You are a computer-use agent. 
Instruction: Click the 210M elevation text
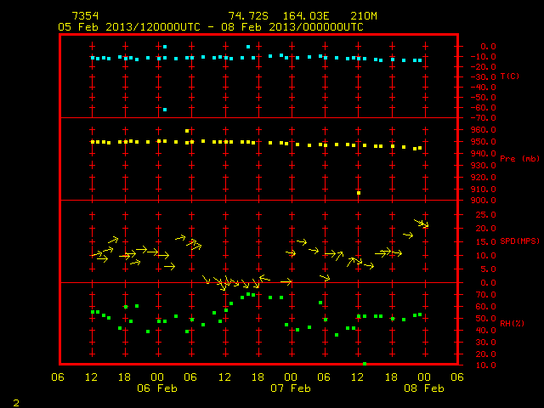tap(364, 16)
